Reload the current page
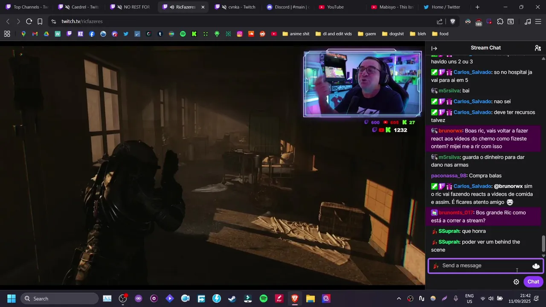Image resolution: width=546 pixels, height=307 pixels. pos(29,21)
